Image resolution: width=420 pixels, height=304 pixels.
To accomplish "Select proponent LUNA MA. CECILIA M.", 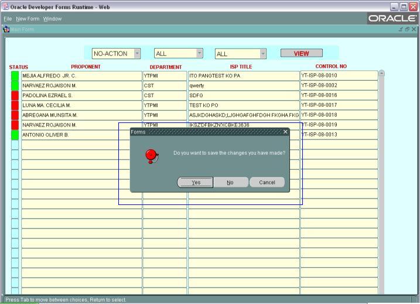I will tap(81, 105).
